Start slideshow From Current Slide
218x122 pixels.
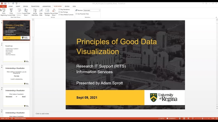tap(11, 12)
